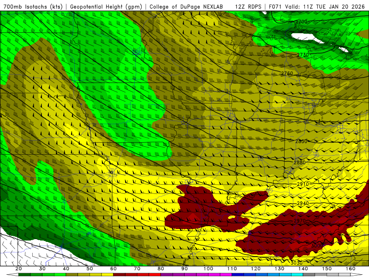Click the bright magenta 105-110 kt legend swatch
The image size is (369, 277).
tap(226, 275)
